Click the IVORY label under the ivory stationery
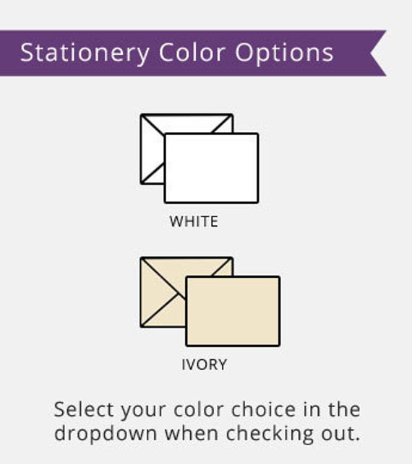This screenshot has width=412, height=464. click(205, 364)
